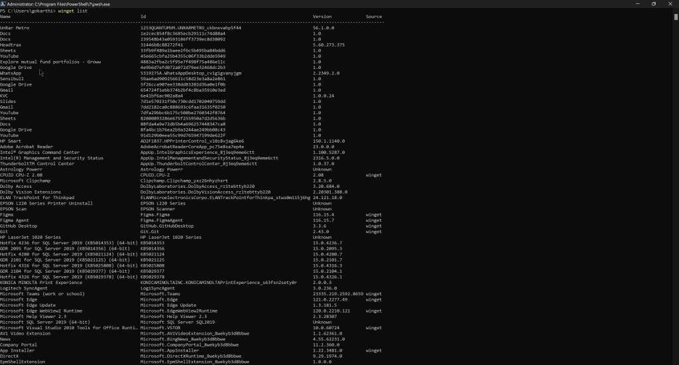
Task: Click the 'winget list' command text
Action: pyautogui.click(x=72, y=11)
